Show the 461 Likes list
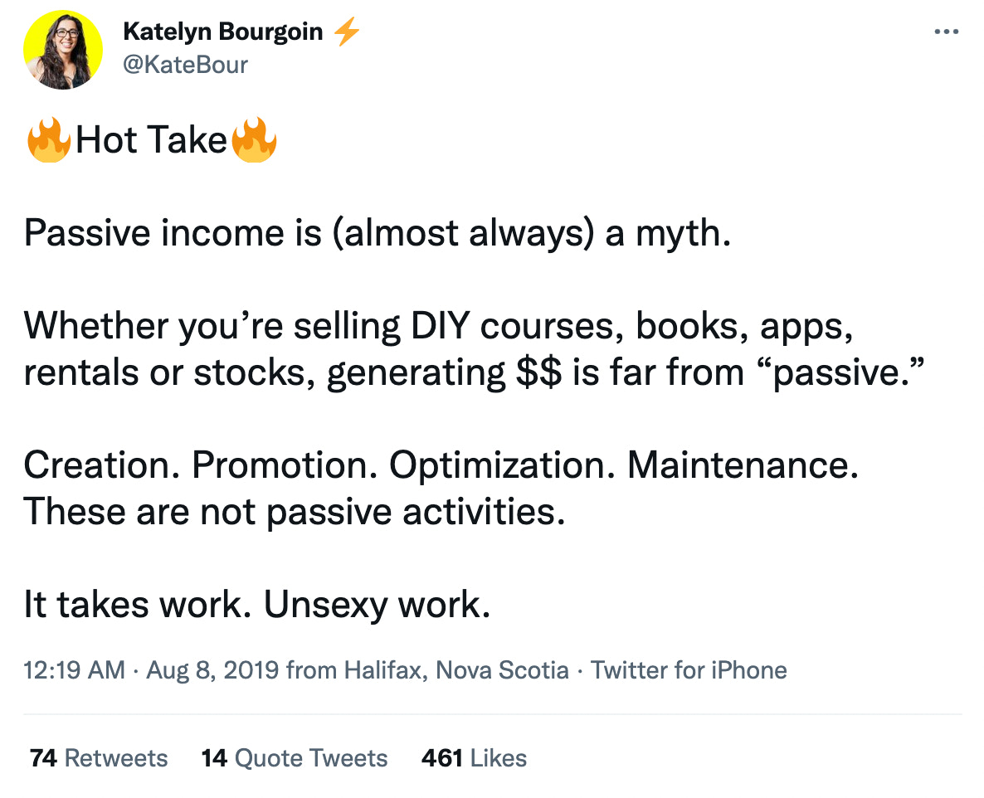The width and height of the screenshot is (984, 798). tap(474, 758)
